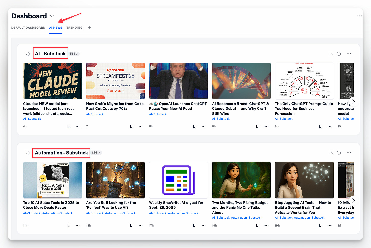
Task: Open the Automation - Substack section title
Action: pyautogui.click(x=61, y=153)
